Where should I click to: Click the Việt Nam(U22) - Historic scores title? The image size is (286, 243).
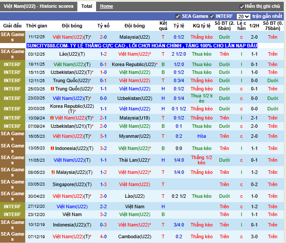pyautogui.click(x=39, y=6)
